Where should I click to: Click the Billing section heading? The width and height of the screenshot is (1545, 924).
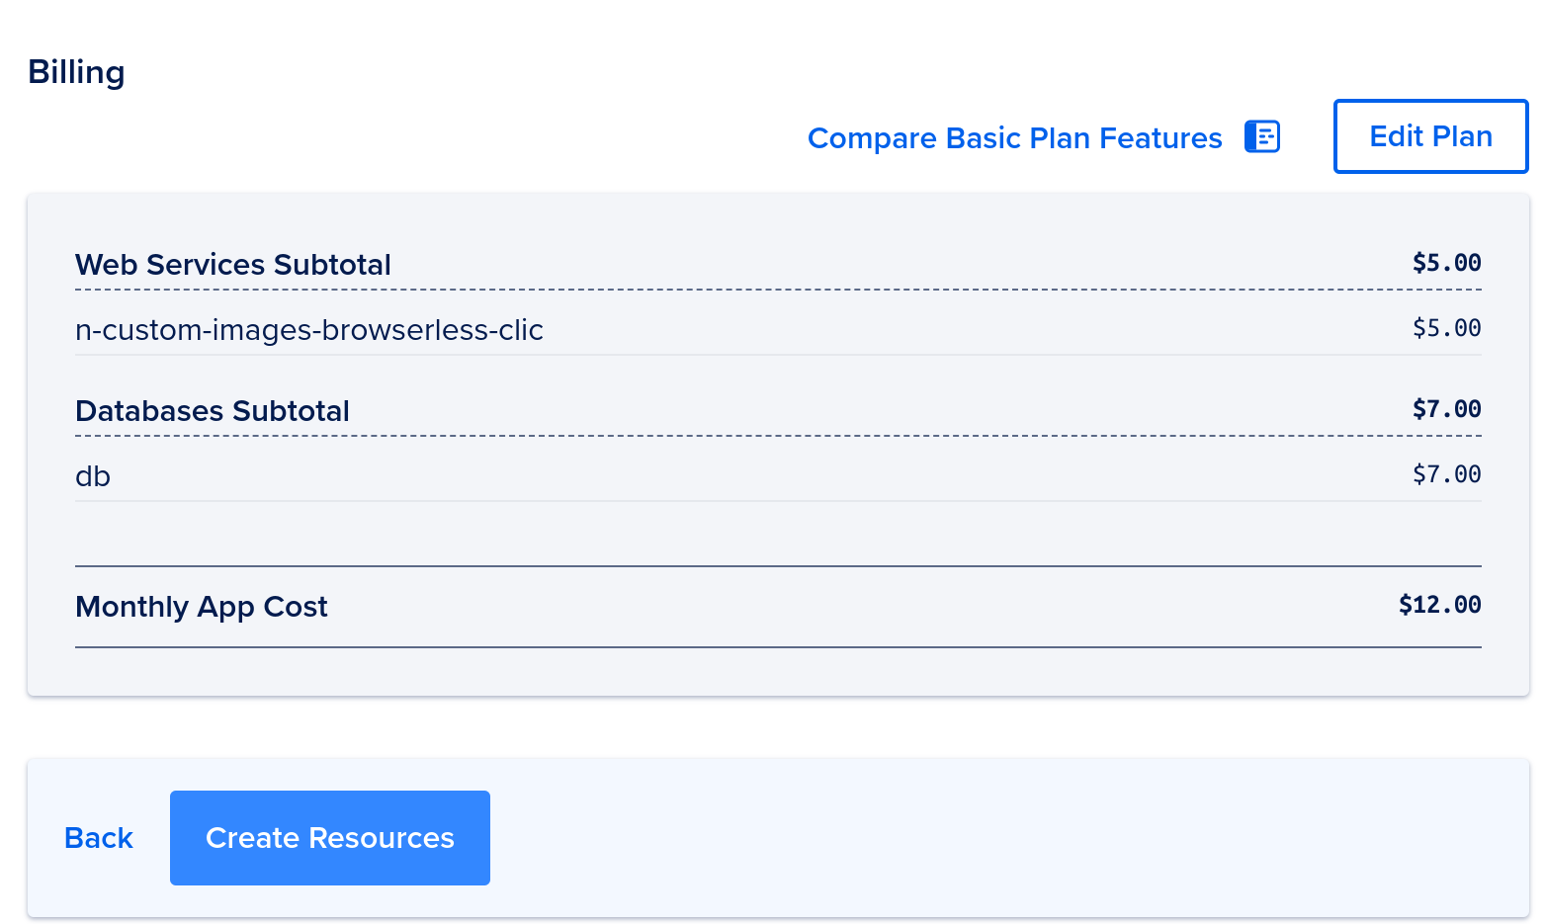pyautogui.click(x=76, y=73)
